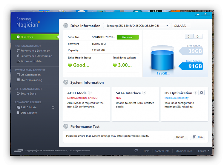Open OS Optimization in sidebar
224x166 pixels.
[30, 75]
